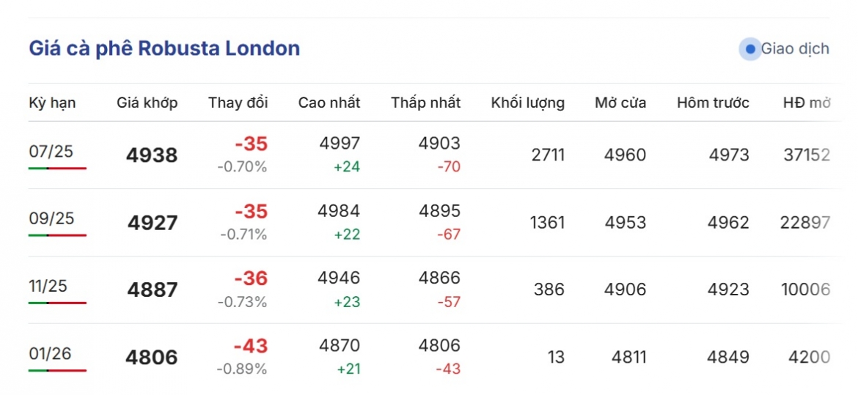Select the 09/25 contract term
This screenshot has height=395, width=858.
pyautogui.click(x=51, y=219)
